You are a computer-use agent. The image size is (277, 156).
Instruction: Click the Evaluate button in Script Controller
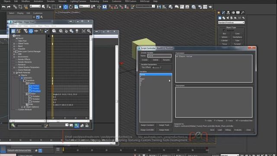point(238,130)
